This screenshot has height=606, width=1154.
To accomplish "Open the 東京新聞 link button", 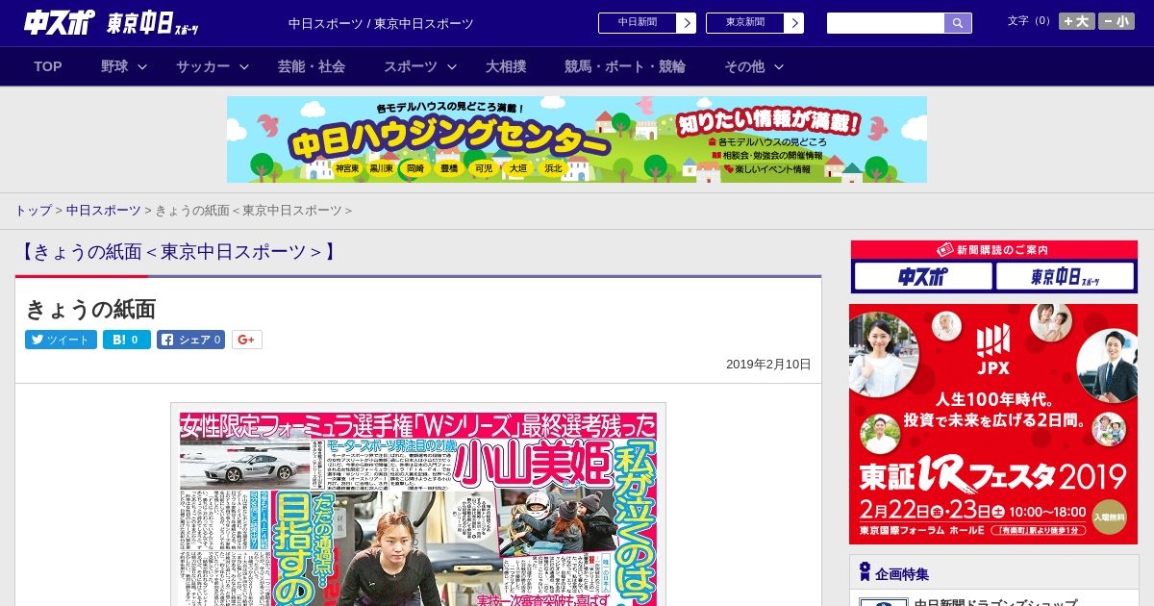I will tap(744, 22).
